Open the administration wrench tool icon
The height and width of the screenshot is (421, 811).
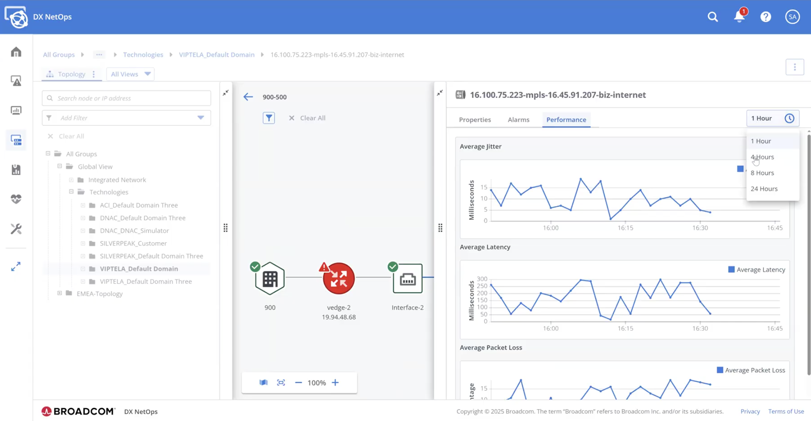(x=16, y=229)
